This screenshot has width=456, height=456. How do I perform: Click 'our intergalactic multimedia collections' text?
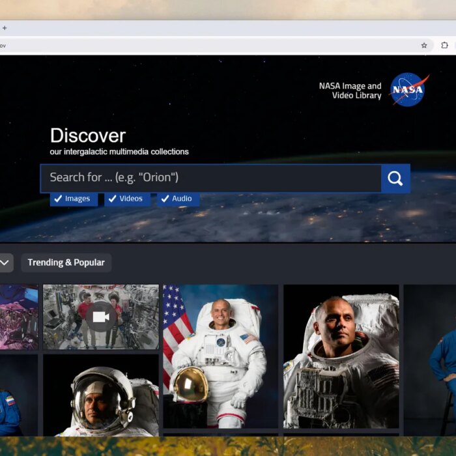click(119, 152)
